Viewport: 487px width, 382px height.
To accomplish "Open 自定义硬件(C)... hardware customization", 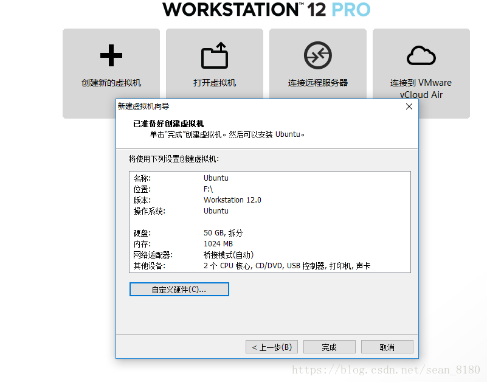I will 179,290.
